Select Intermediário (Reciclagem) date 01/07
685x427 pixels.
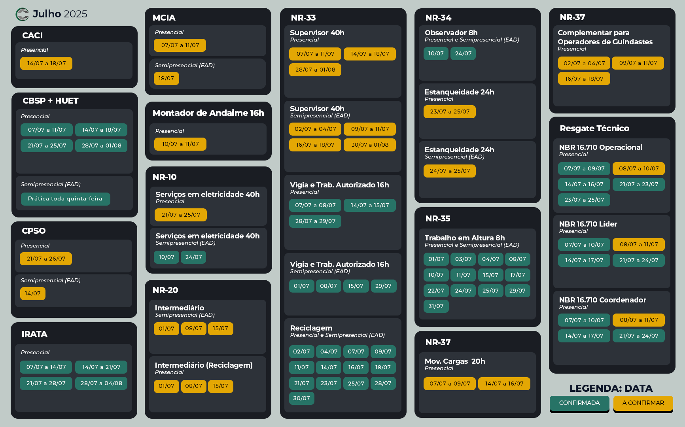tap(167, 386)
